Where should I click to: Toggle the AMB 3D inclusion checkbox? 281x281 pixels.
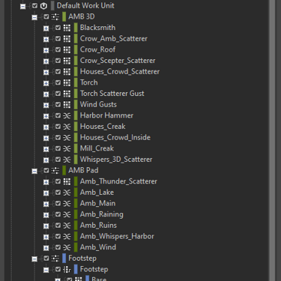pyautogui.click(x=46, y=16)
